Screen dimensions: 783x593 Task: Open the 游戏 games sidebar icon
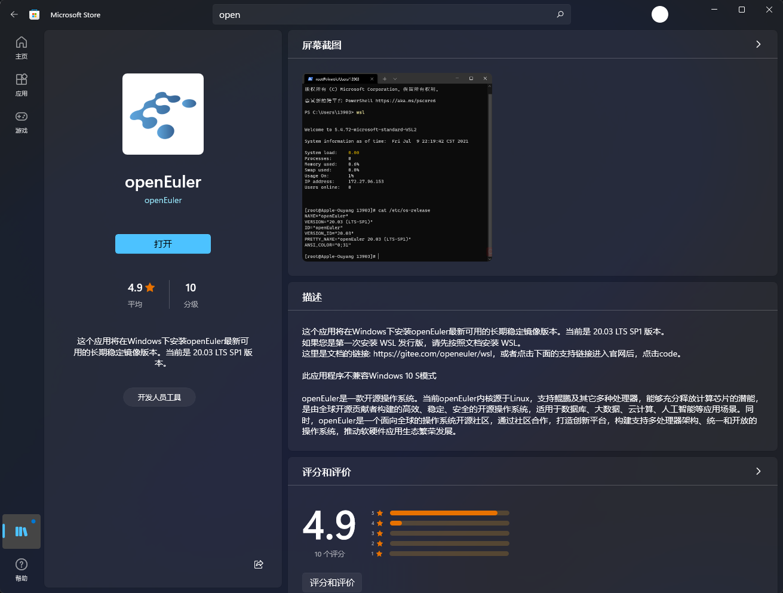22,122
